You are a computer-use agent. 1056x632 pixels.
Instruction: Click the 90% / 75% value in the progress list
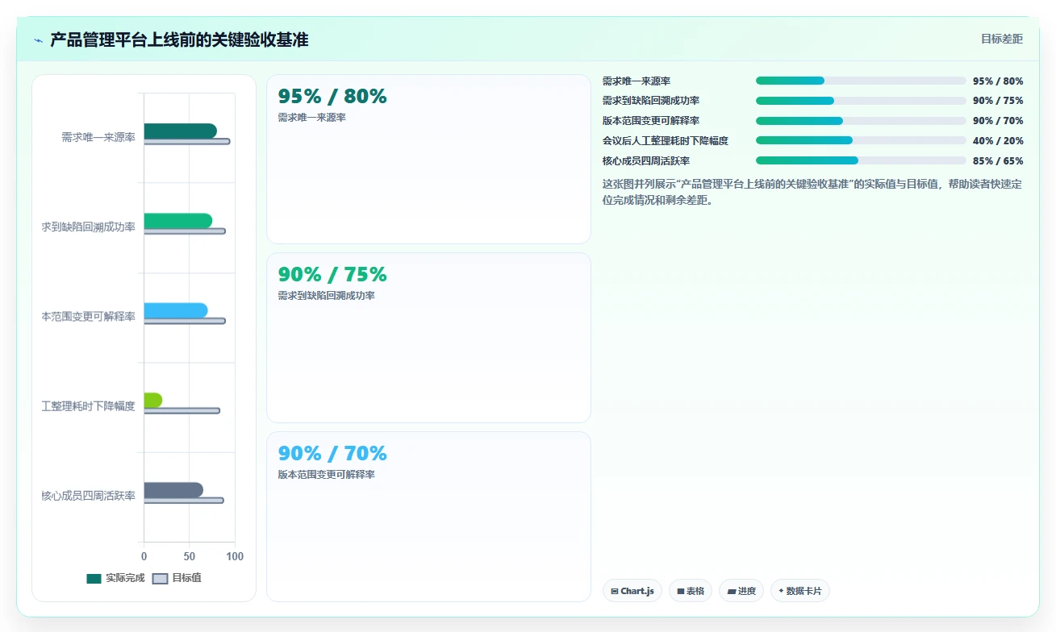[x=998, y=101]
